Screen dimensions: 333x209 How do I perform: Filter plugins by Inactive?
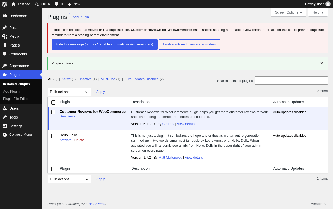point(86,79)
